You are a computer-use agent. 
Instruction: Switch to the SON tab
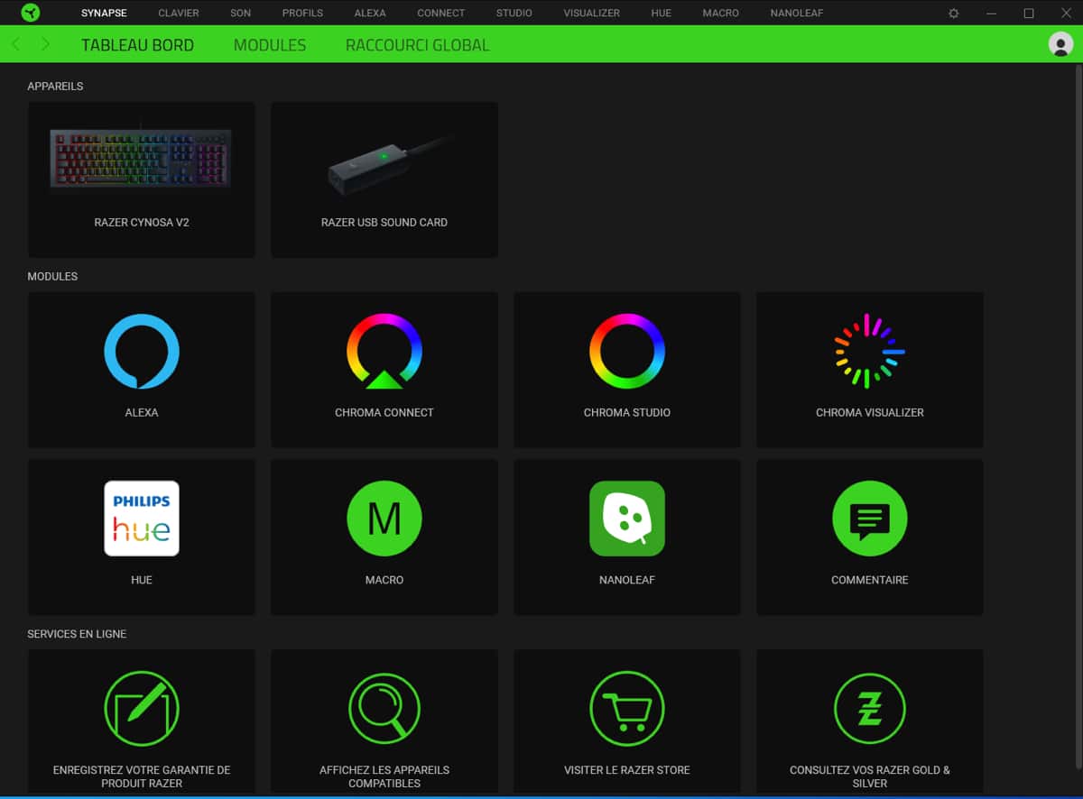240,14
